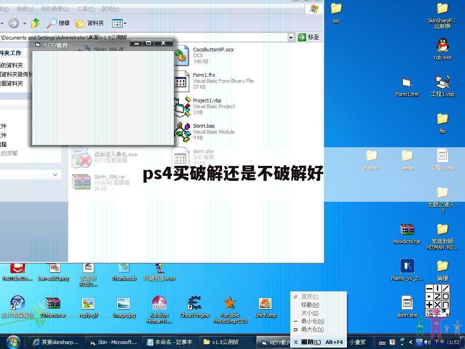
Task: Open the 工程1.vbw file icon
Action: 442,156
